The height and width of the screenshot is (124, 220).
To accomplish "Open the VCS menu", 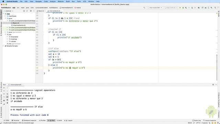I will (85, 1).
